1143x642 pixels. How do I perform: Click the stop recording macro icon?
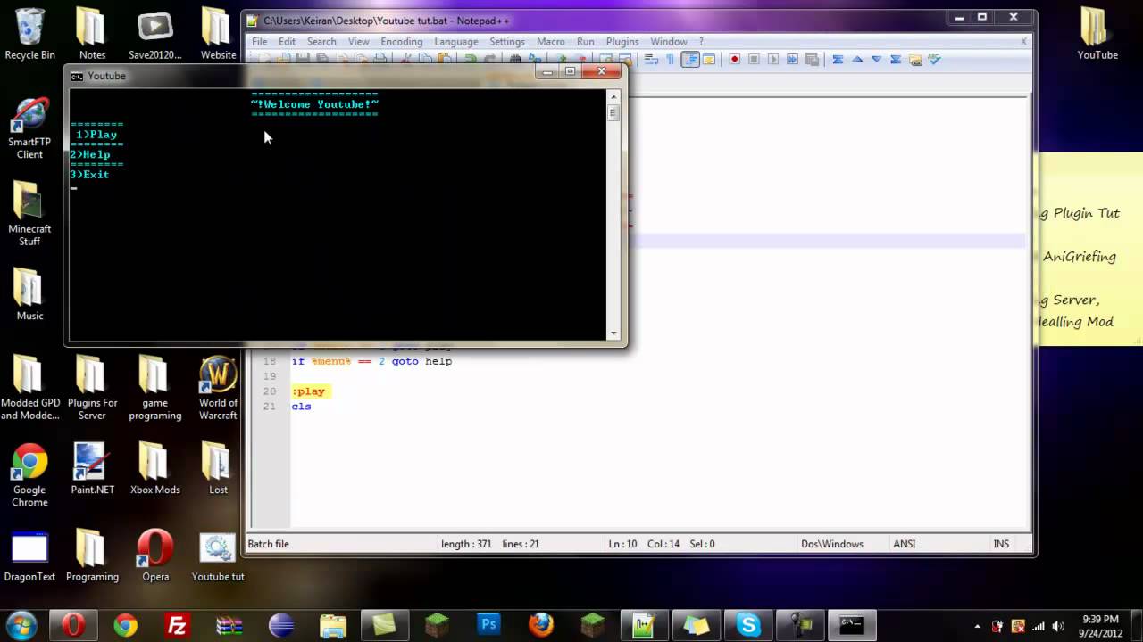pos(754,60)
